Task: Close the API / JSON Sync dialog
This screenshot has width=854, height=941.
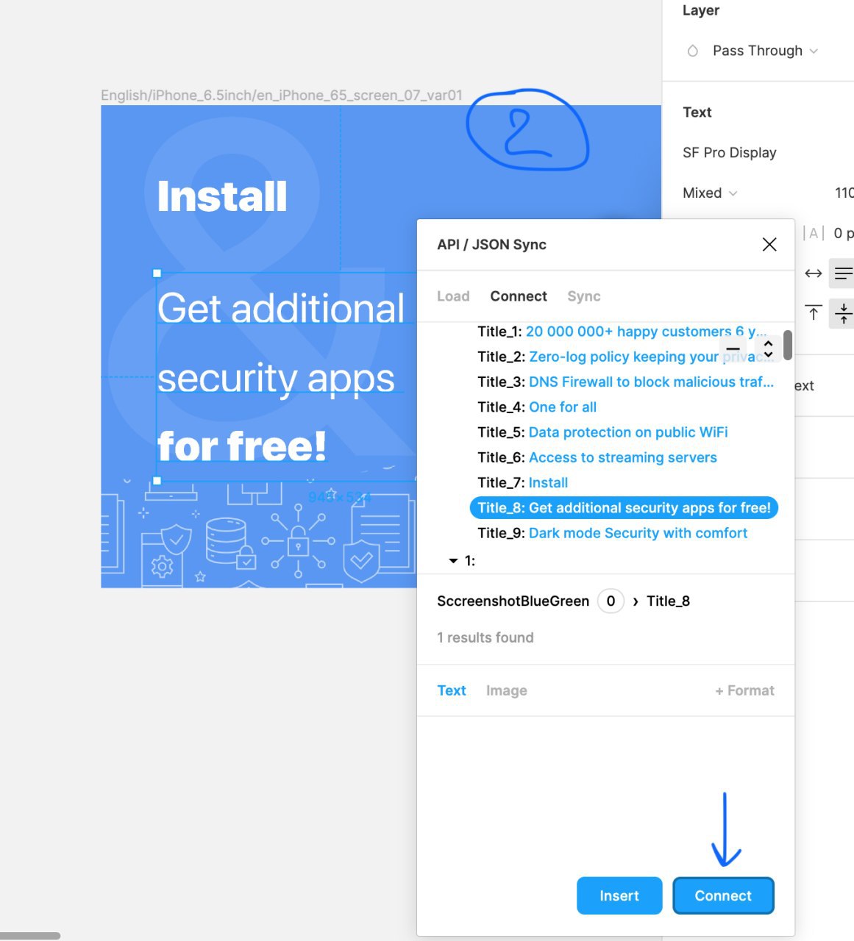Action: click(x=769, y=244)
